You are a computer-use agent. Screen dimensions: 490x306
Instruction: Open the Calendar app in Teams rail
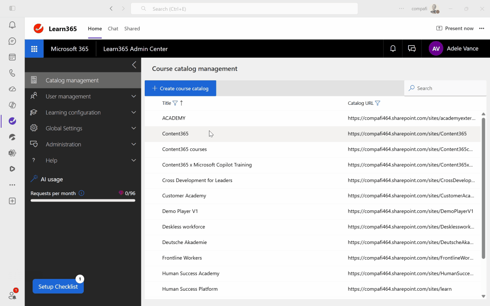point(12,57)
